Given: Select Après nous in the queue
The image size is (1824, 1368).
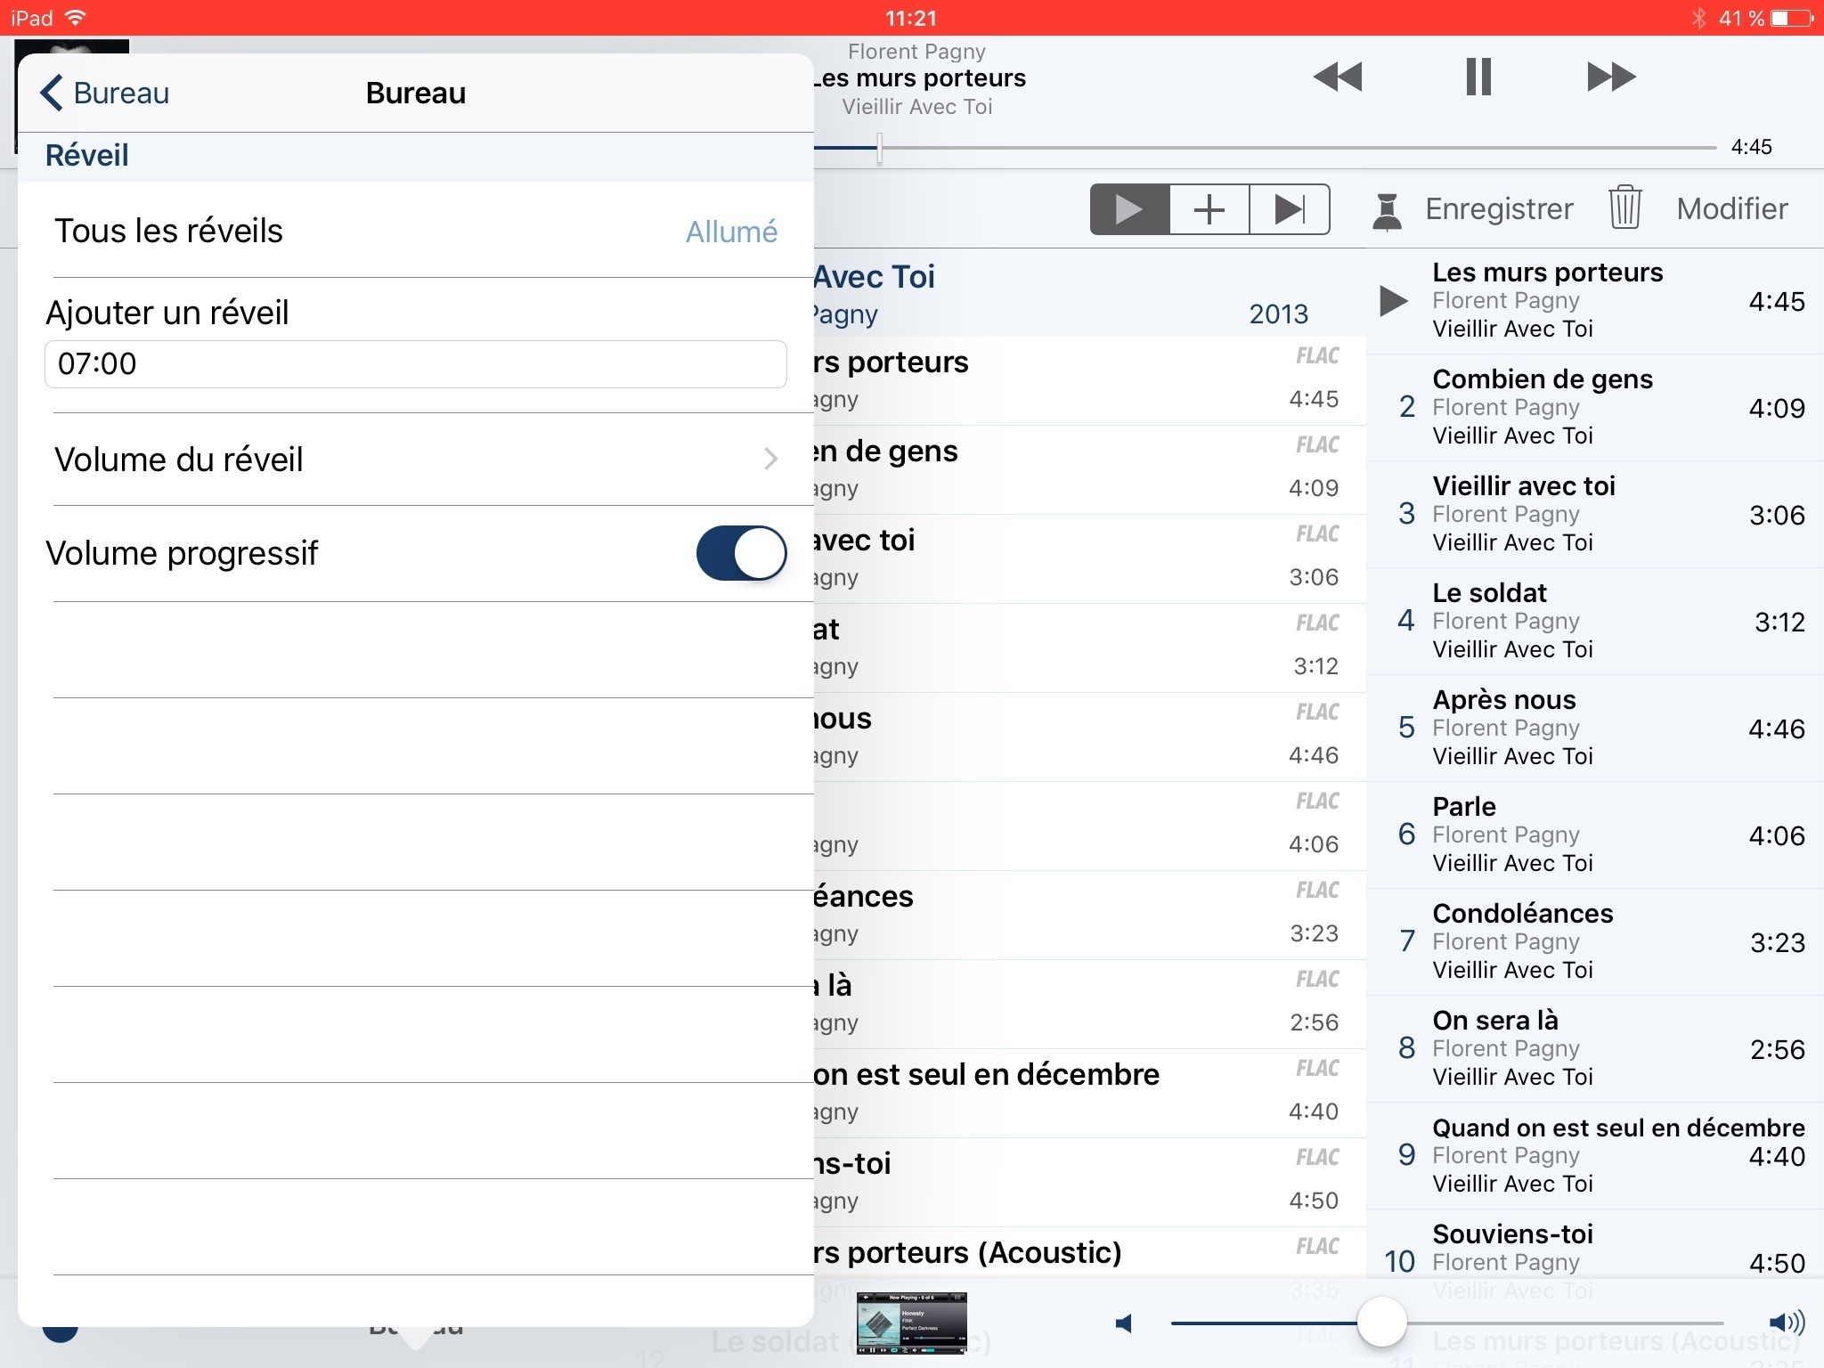Looking at the screenshot, I should click(1594, 729).
